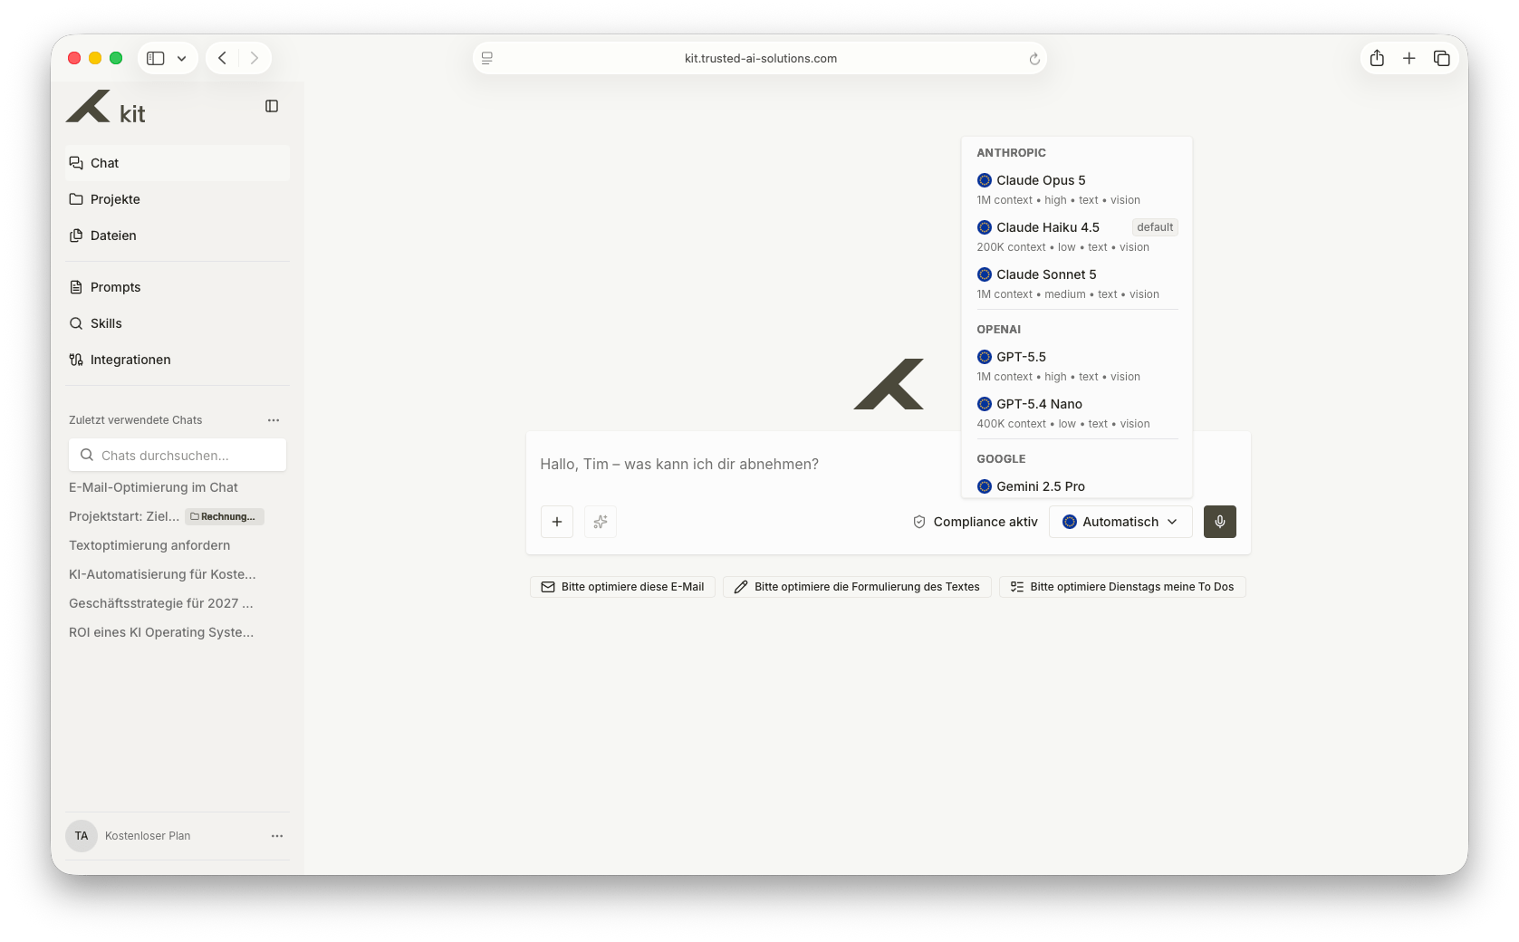This screenshot has width=1519, height=942.
Task: Collapse the kit sidebar panel icon
Action: click(x=272, y=106)
